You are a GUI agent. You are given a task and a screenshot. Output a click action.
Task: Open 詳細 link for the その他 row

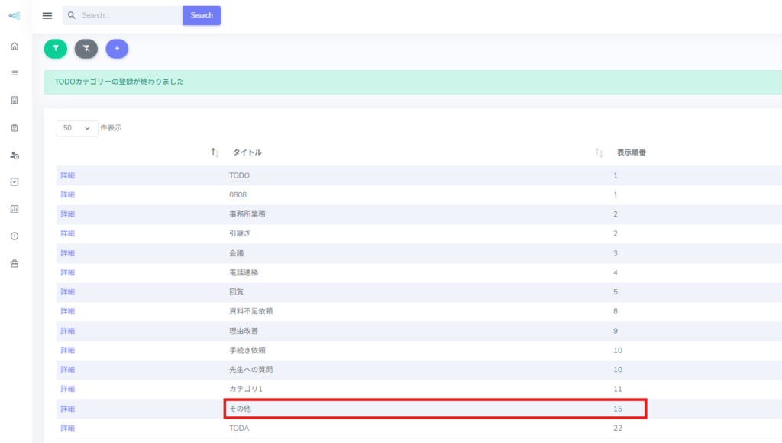tap(68, 409)
